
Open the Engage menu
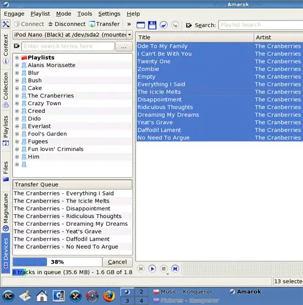[x=14, y=14]
